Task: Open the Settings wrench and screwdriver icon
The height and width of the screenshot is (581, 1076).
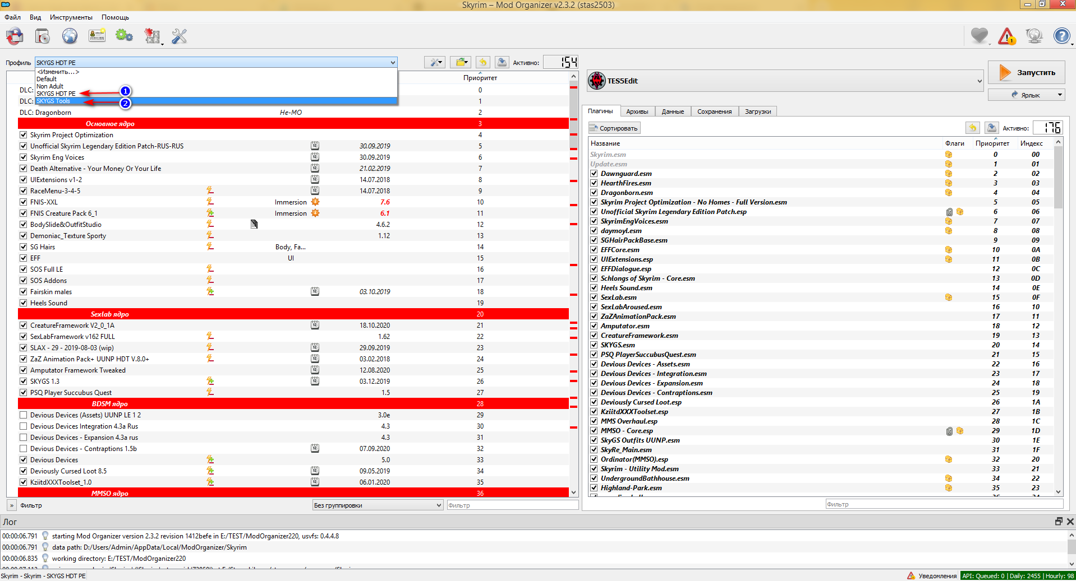Action: 179,36
